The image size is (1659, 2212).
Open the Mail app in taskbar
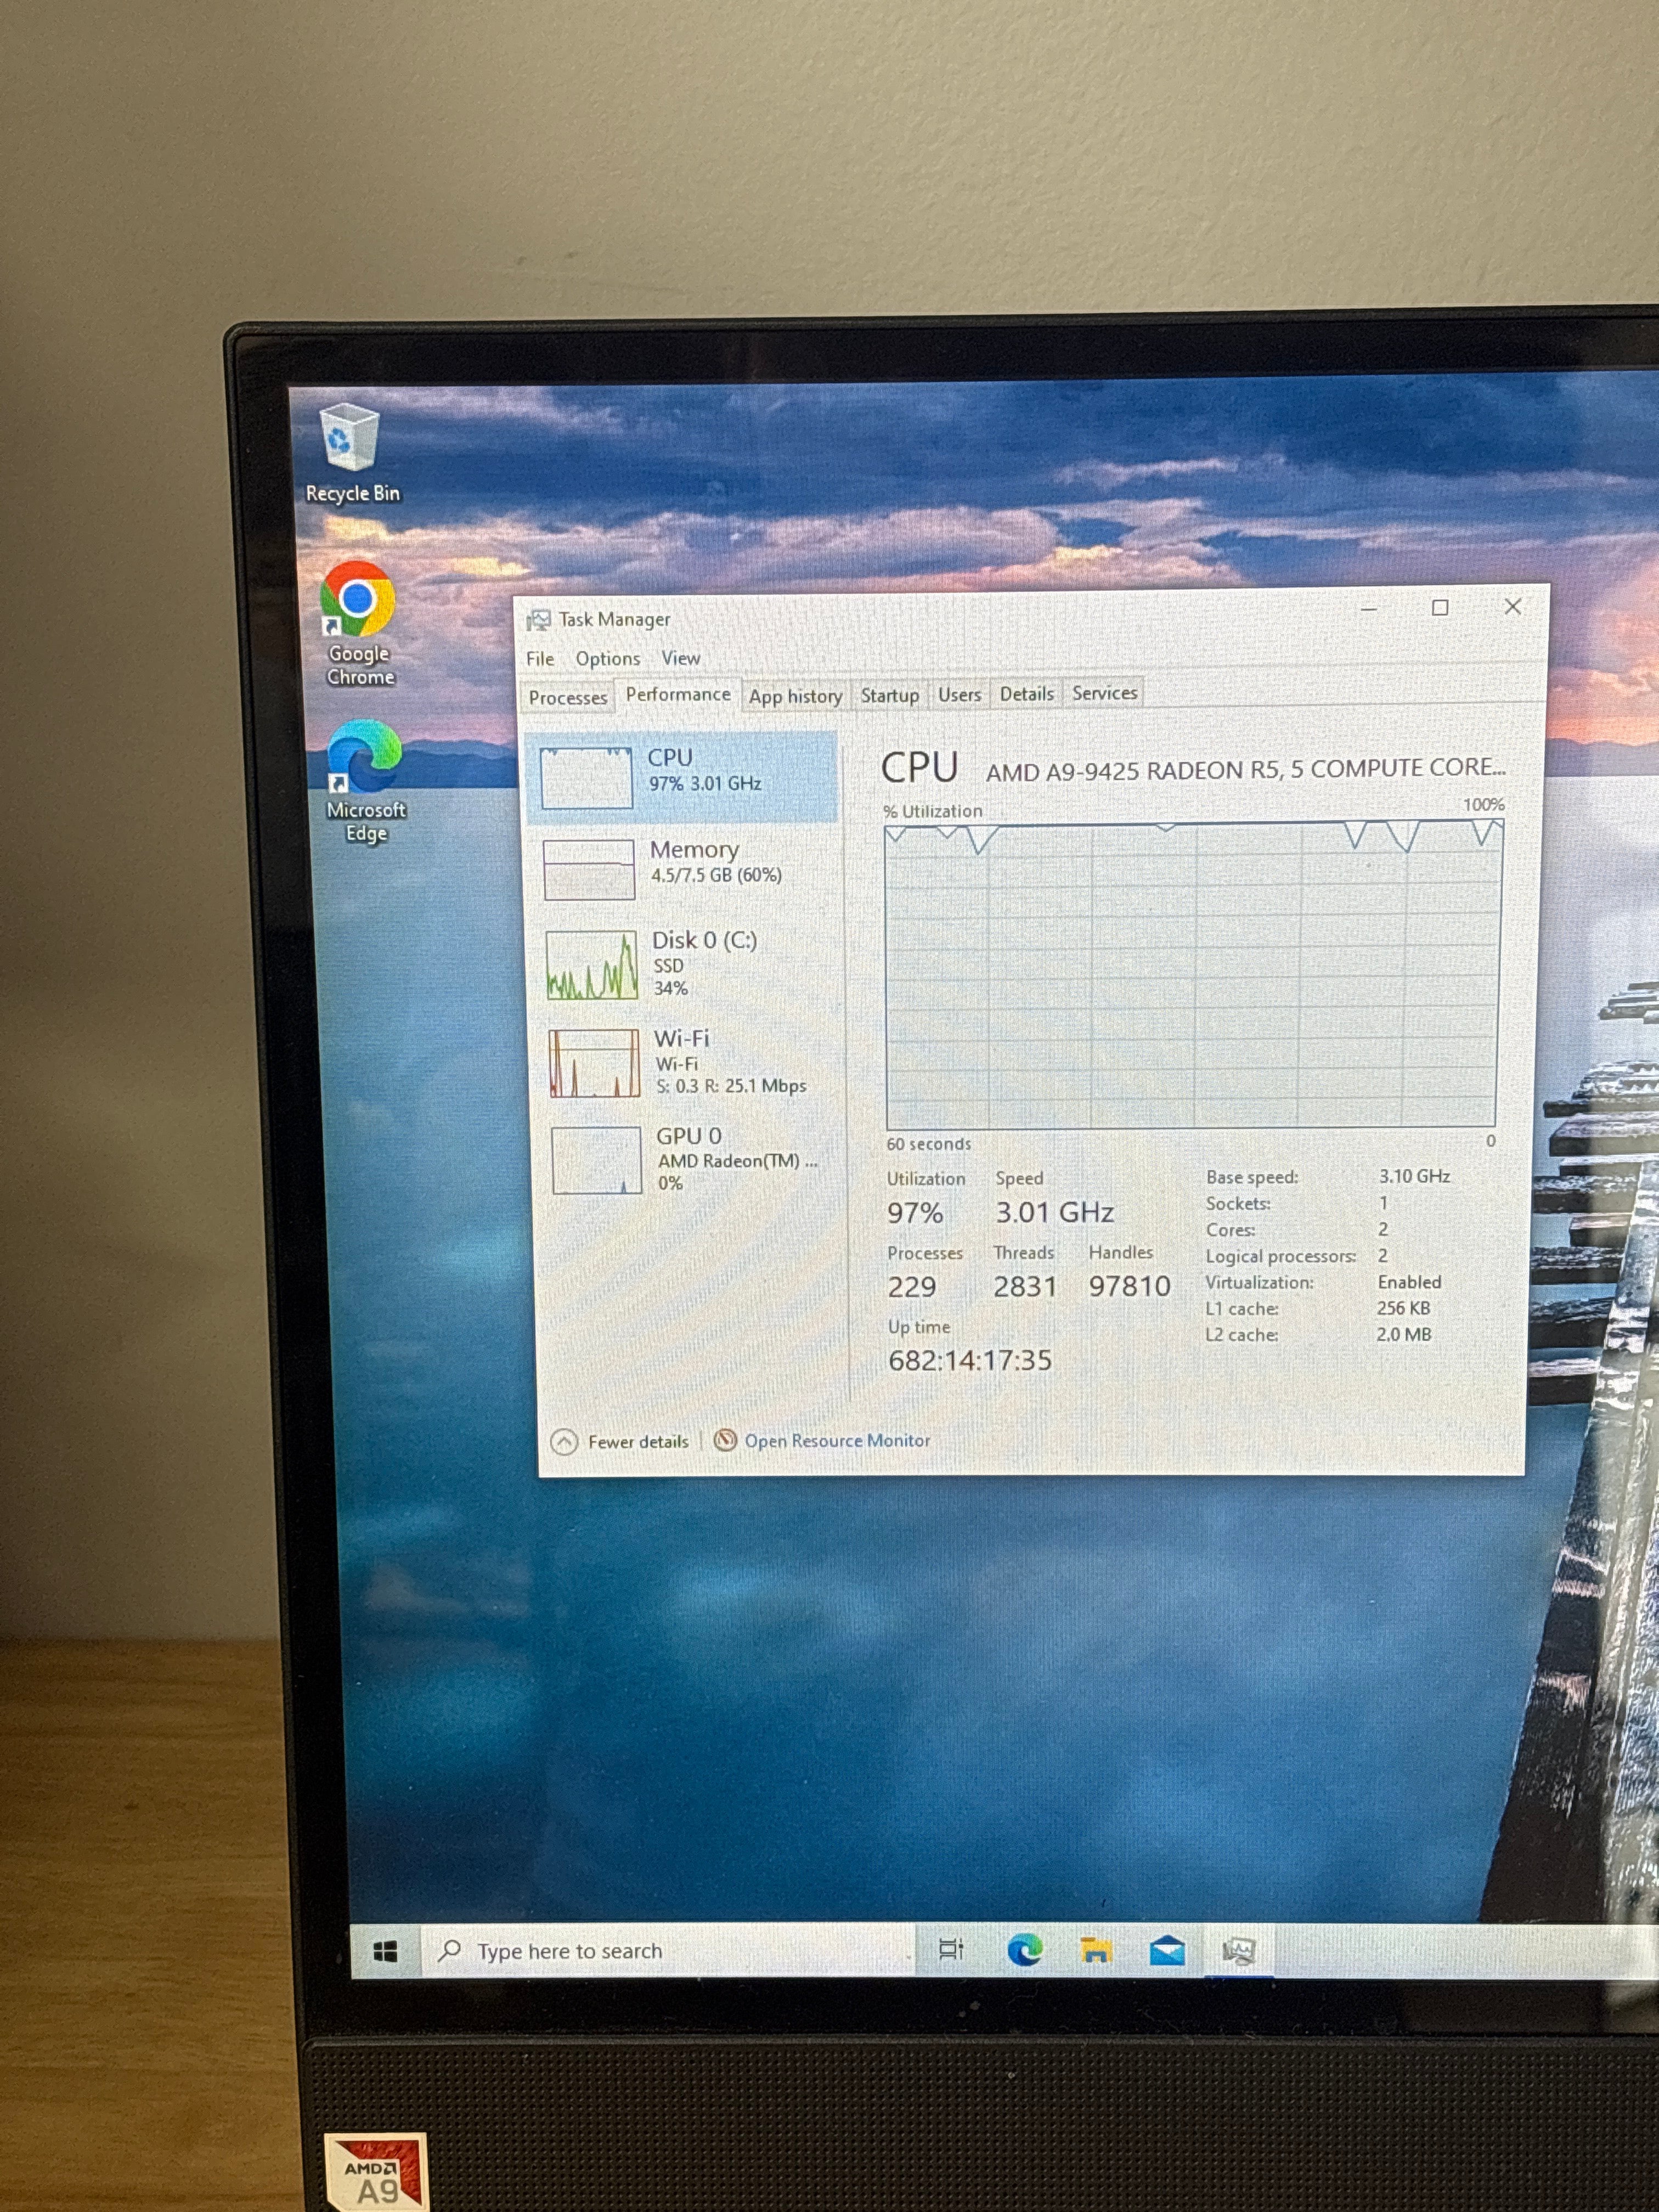[x=1167, y=1950]
